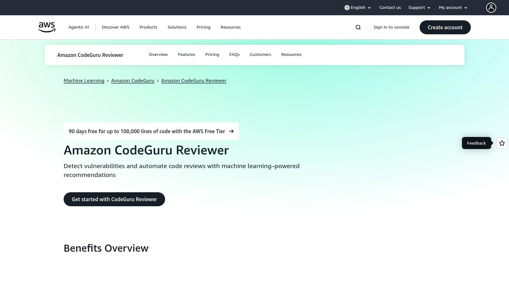
Task: Click the account profile icon top right
Action: click(491, 7)
